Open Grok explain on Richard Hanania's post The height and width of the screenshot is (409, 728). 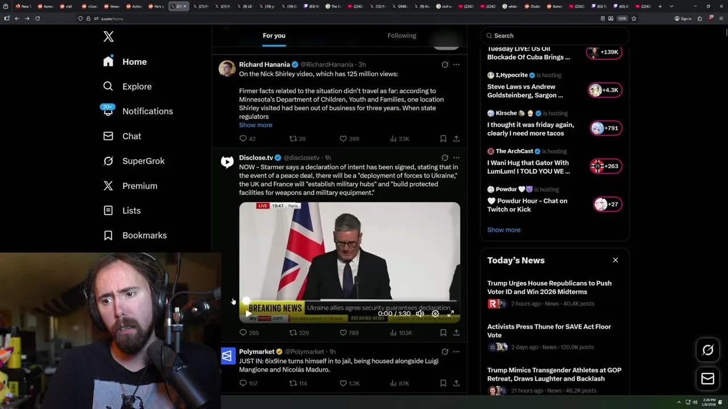pos(445,65)
